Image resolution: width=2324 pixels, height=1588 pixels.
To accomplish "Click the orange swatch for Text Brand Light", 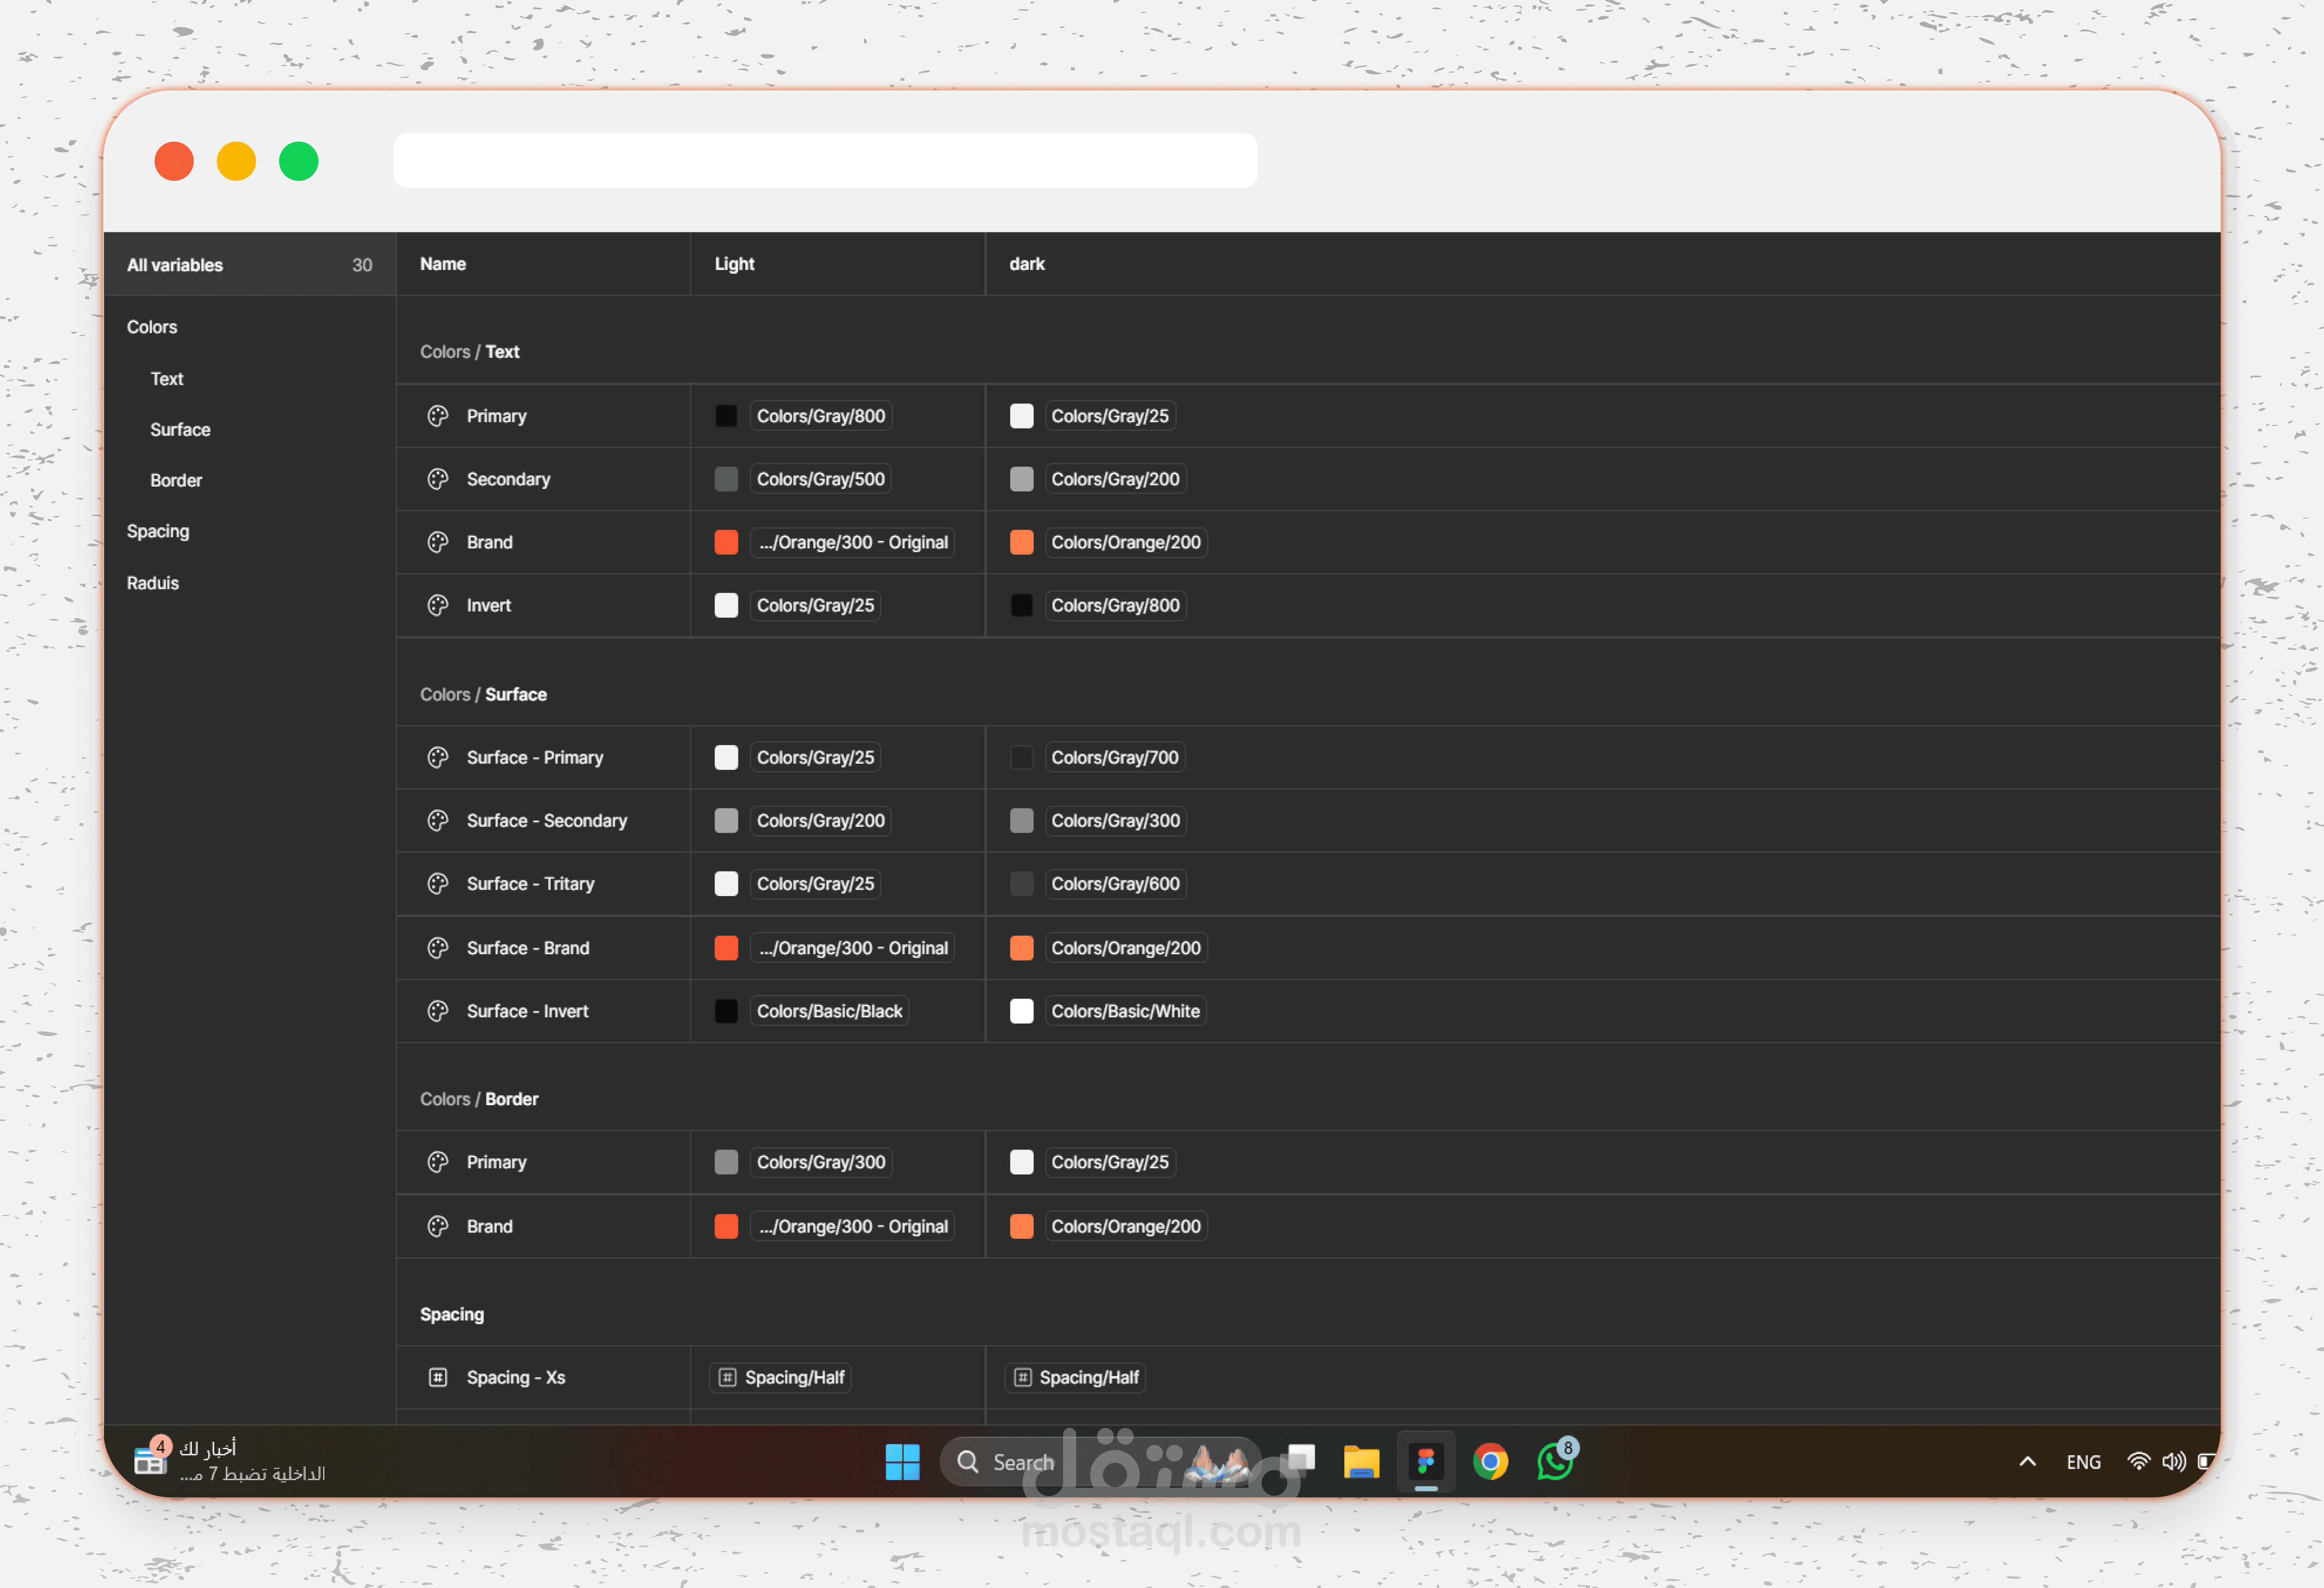I will 726,542.
